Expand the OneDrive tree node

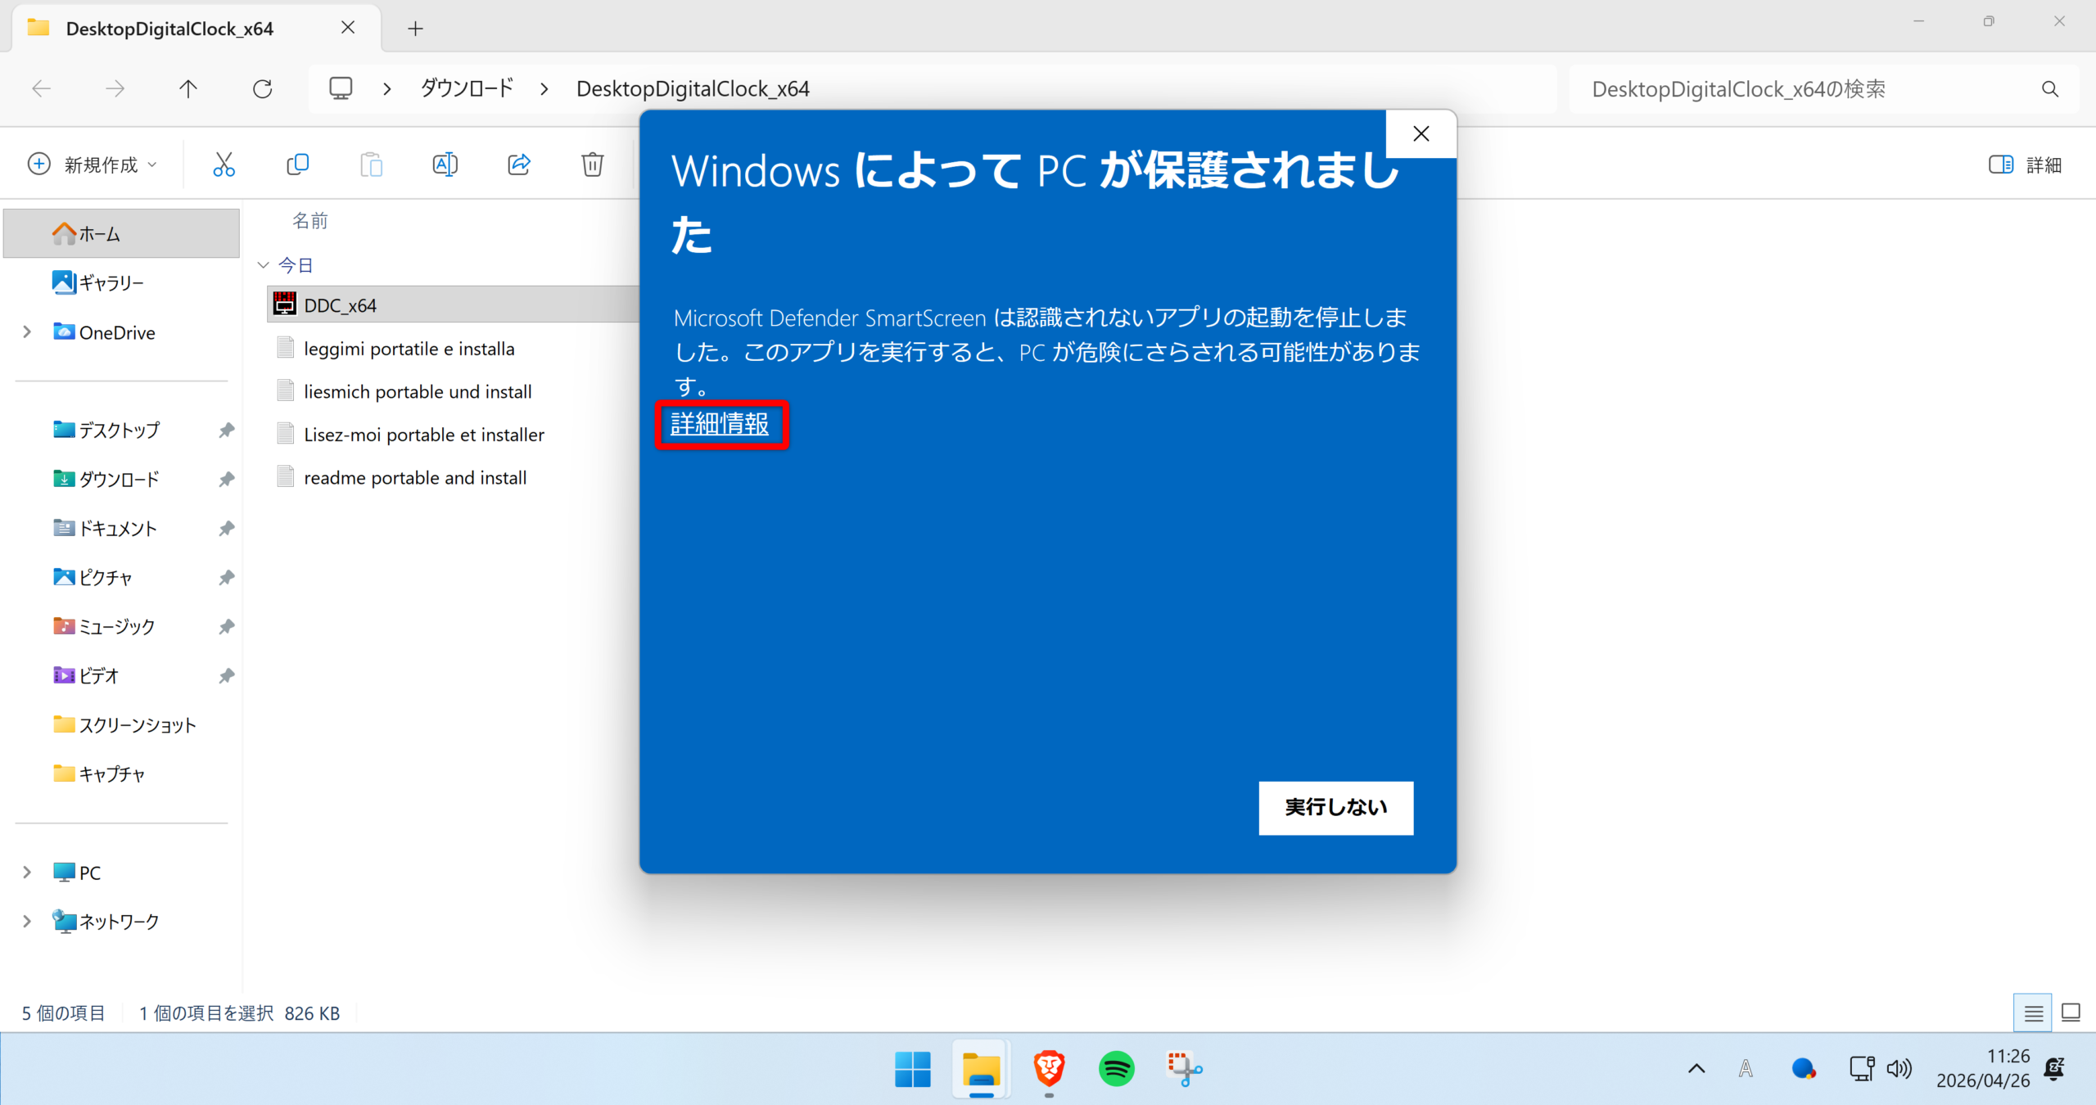click(x=27, y=331)
